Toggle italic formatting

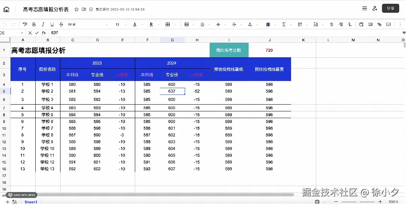pos(43,24)
